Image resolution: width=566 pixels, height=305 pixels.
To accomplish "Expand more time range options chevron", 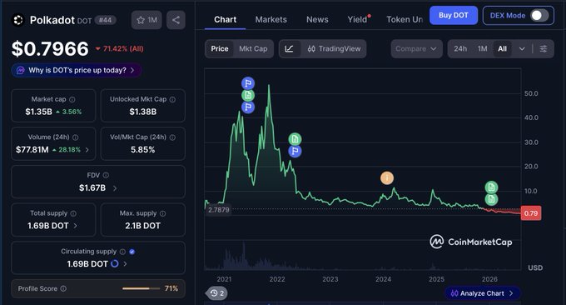I will 522,49.
